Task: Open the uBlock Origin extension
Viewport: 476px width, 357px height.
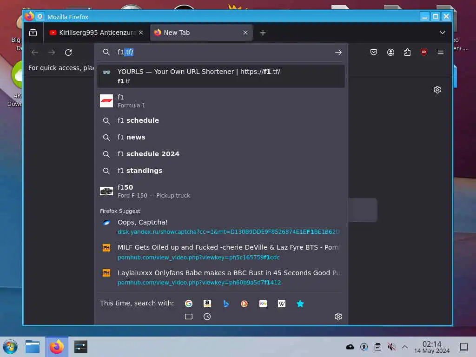Action: pyautogui.click(x=424, y=52)
